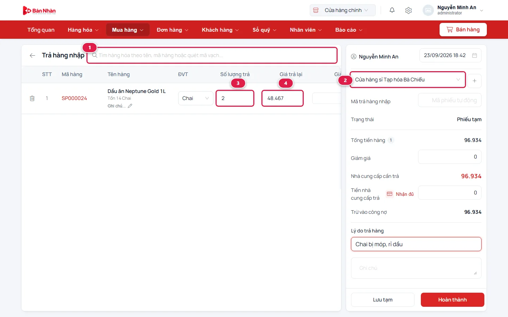Click the user avatar icon

coord(428,10)
